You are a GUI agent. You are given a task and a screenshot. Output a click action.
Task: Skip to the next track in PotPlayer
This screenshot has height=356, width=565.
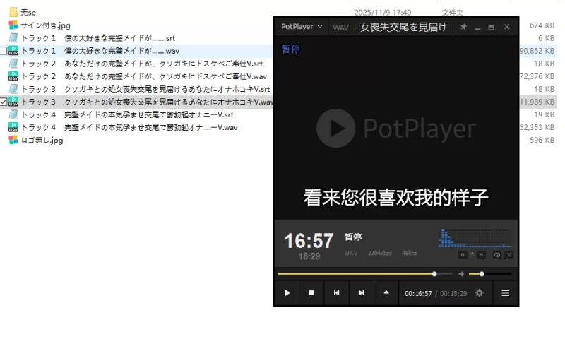[361, 293]
